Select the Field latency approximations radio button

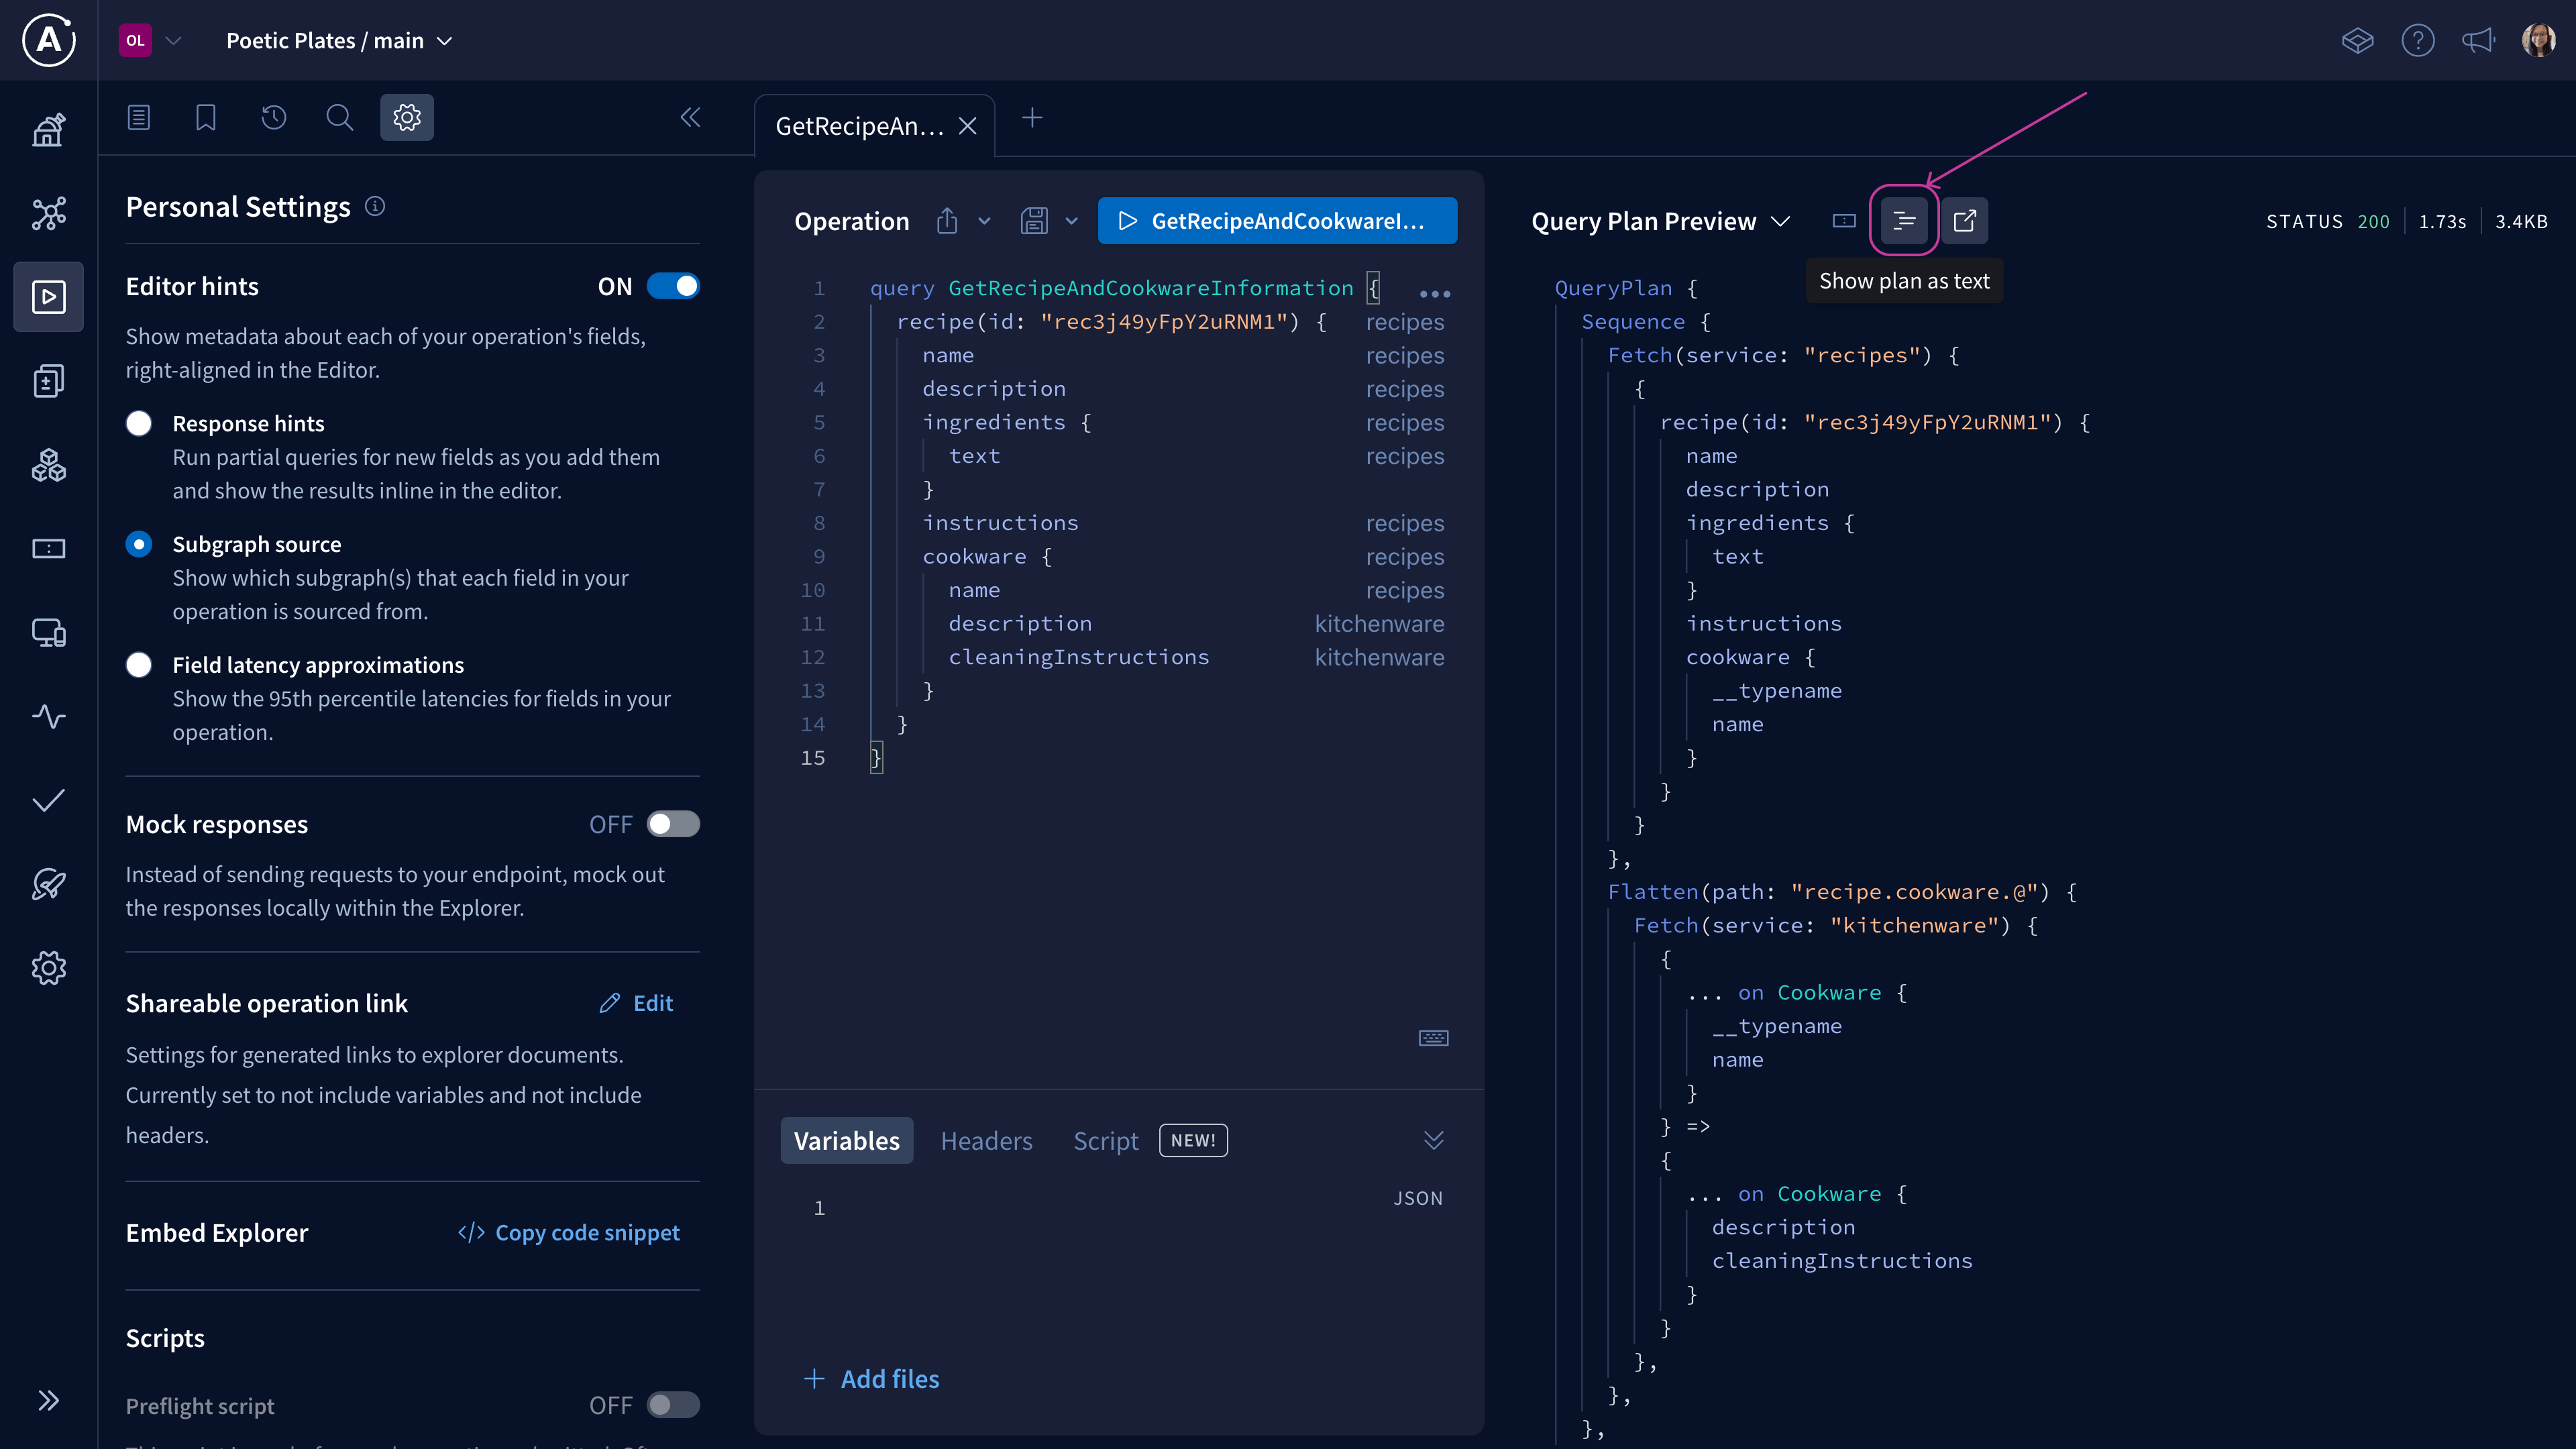pyautogui.click(x=139, y=665)
